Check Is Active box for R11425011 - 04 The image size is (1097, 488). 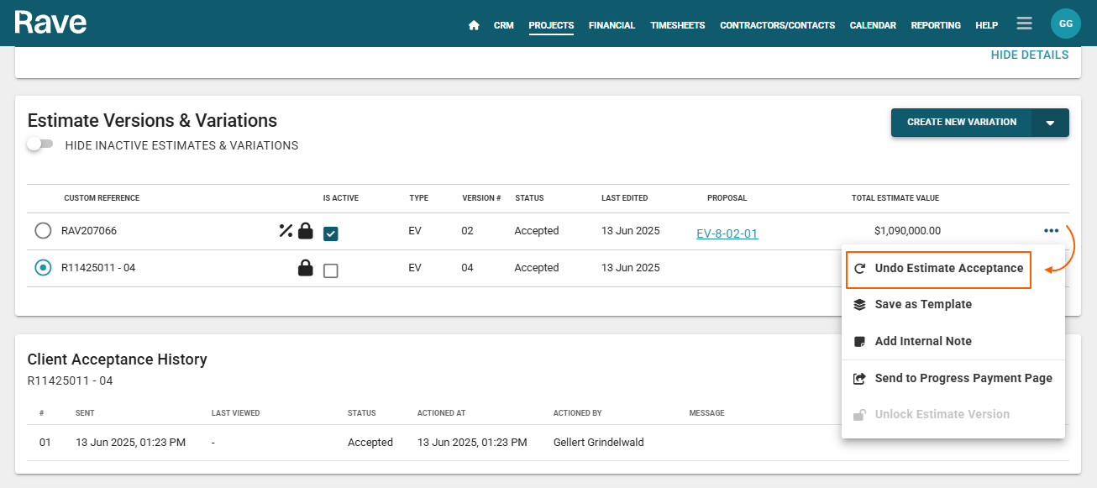pos(331,270)
